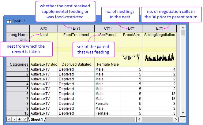
Task: Select row header 9
Action: (x=18, y=108)
